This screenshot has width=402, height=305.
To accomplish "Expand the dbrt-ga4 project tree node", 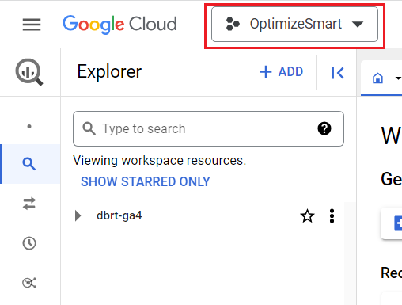I will (78, 215).
